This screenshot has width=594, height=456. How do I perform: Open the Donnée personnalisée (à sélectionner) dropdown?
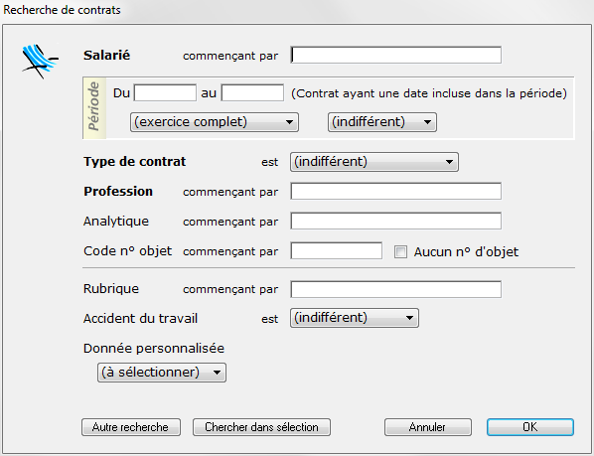[162, 373]
